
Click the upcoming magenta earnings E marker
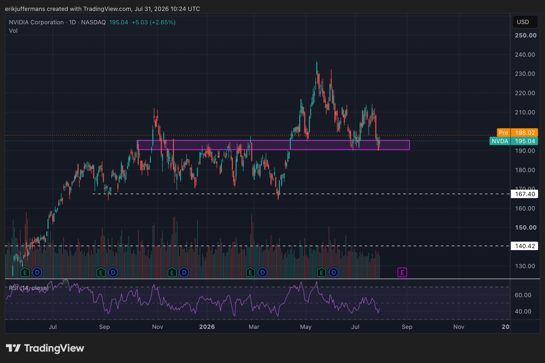click(402, 272)
